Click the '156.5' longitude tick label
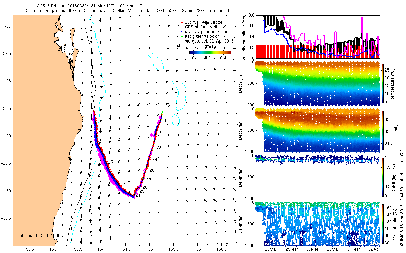This screenshot has height=253, width=406. tap(222, 249)
